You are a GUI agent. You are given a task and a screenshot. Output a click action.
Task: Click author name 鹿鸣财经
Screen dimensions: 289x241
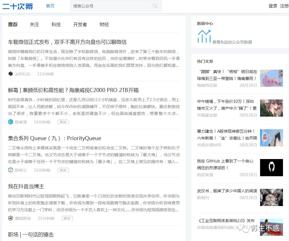(23, 218)
